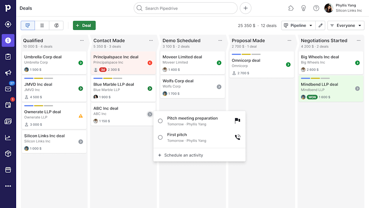
Task: Click the stage progress bar on Omnicorp deal
Action: 247,54
